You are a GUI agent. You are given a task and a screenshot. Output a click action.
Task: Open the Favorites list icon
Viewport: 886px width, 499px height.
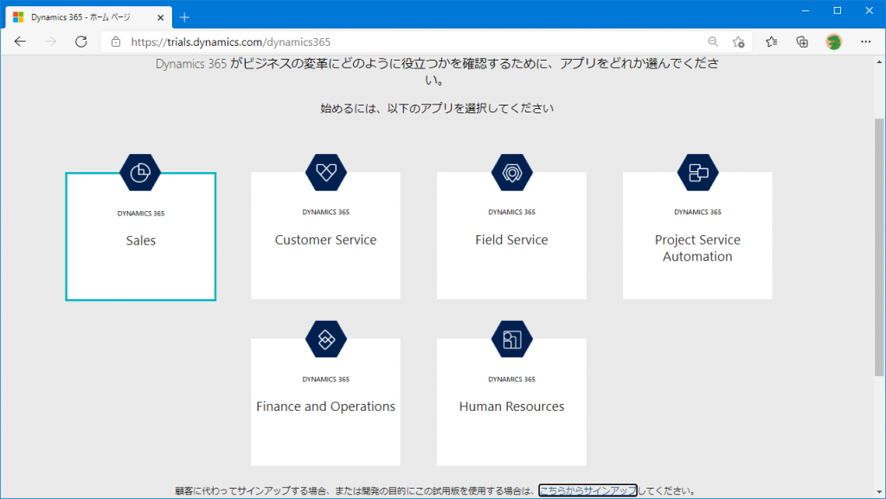pyautogui.click(x=771, y=42)
